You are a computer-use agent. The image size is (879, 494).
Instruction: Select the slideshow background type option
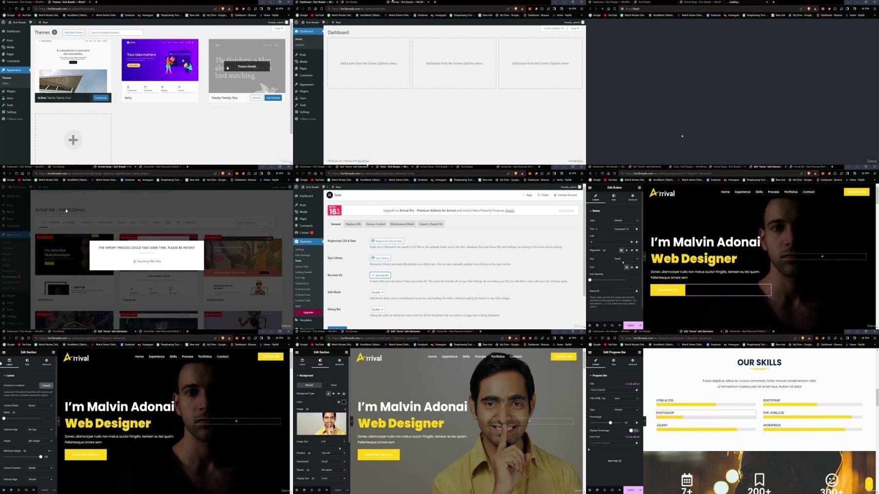344,393
